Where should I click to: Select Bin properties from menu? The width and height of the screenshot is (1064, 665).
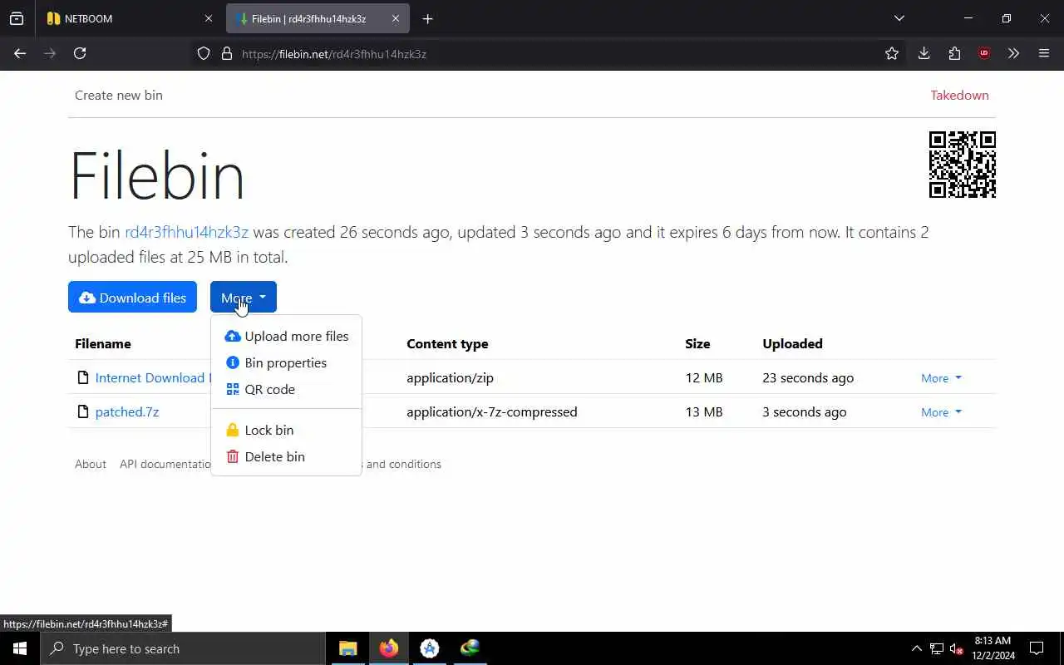tap(287, 362)
